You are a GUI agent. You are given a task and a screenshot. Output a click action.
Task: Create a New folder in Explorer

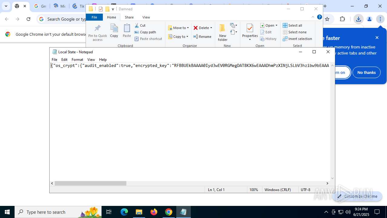[223, 32]
